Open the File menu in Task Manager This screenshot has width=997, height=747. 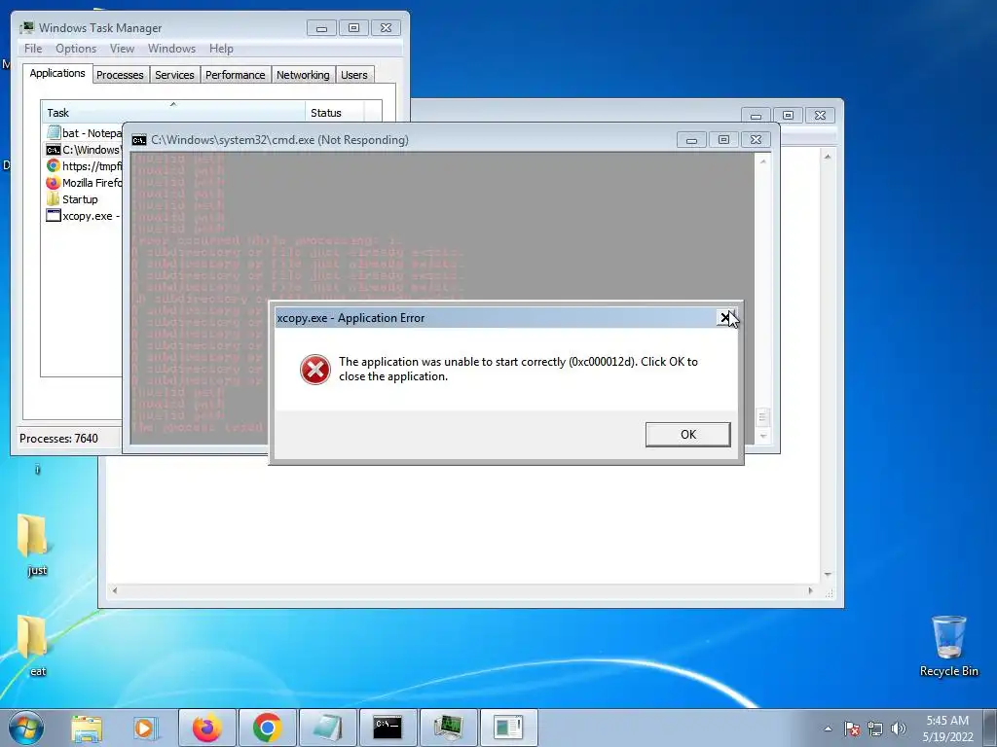tap(33, 49)
